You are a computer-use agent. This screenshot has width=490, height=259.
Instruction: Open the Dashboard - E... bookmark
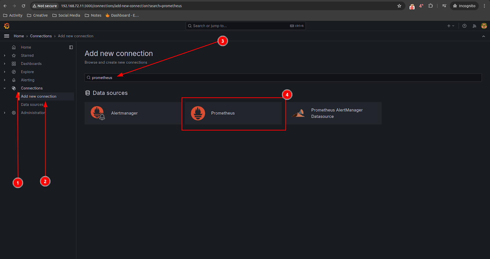point(122,15)
